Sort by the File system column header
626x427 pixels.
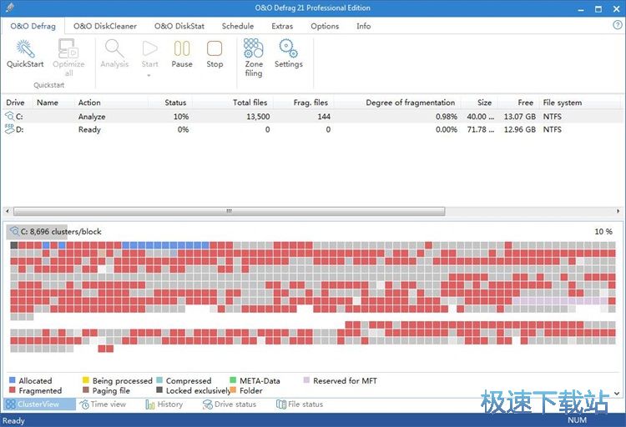[562, 103]
